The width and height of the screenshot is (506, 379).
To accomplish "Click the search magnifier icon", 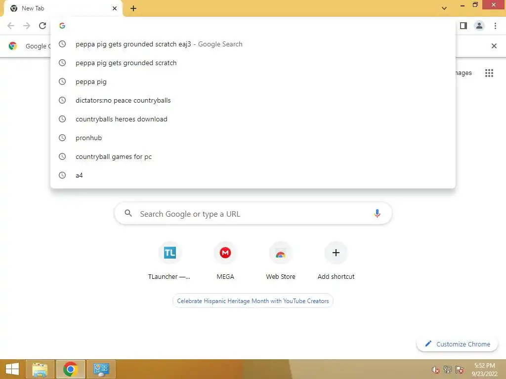I will pyautogui.click(x=128, y=213).
